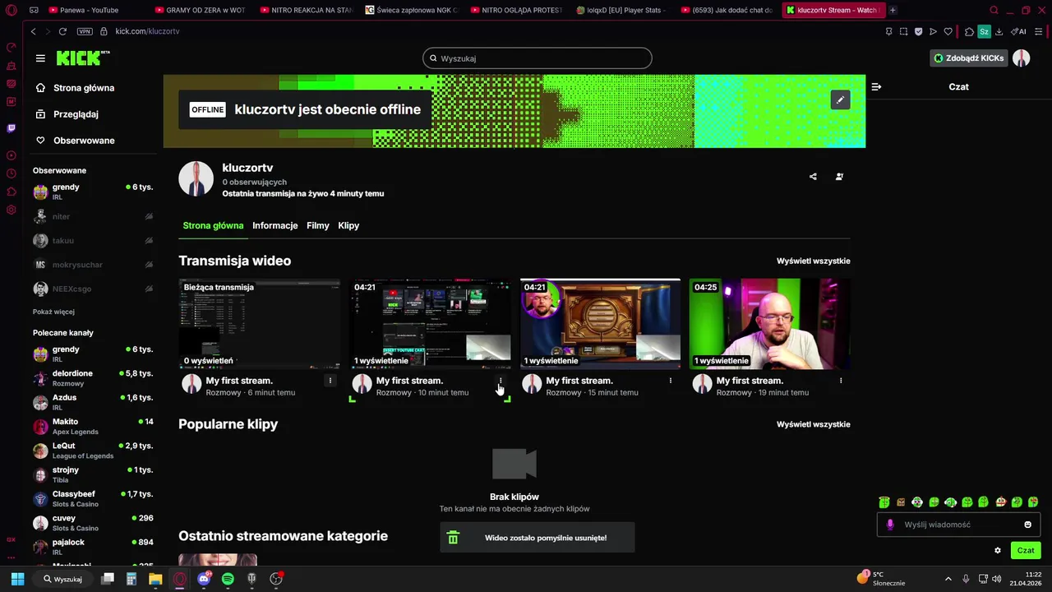Select the Strona główna channel tab

(213, 225)
